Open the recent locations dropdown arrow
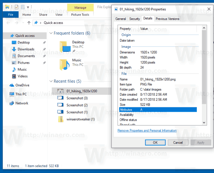This screenshot has height=173, width=214. pyautogui.click(x=23, y=23)
